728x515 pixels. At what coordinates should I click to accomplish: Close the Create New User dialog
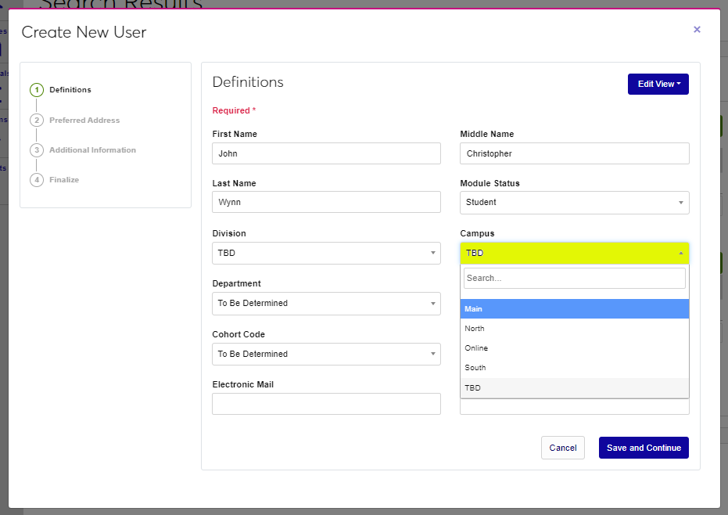697,30
